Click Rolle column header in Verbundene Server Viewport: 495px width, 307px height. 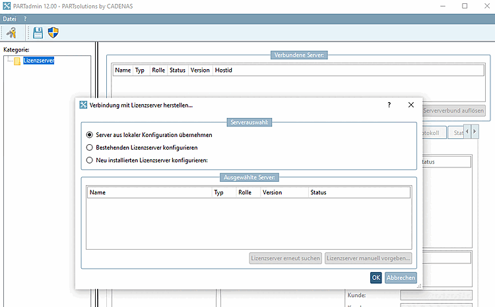pyautogui.click(x=158, y=70)
